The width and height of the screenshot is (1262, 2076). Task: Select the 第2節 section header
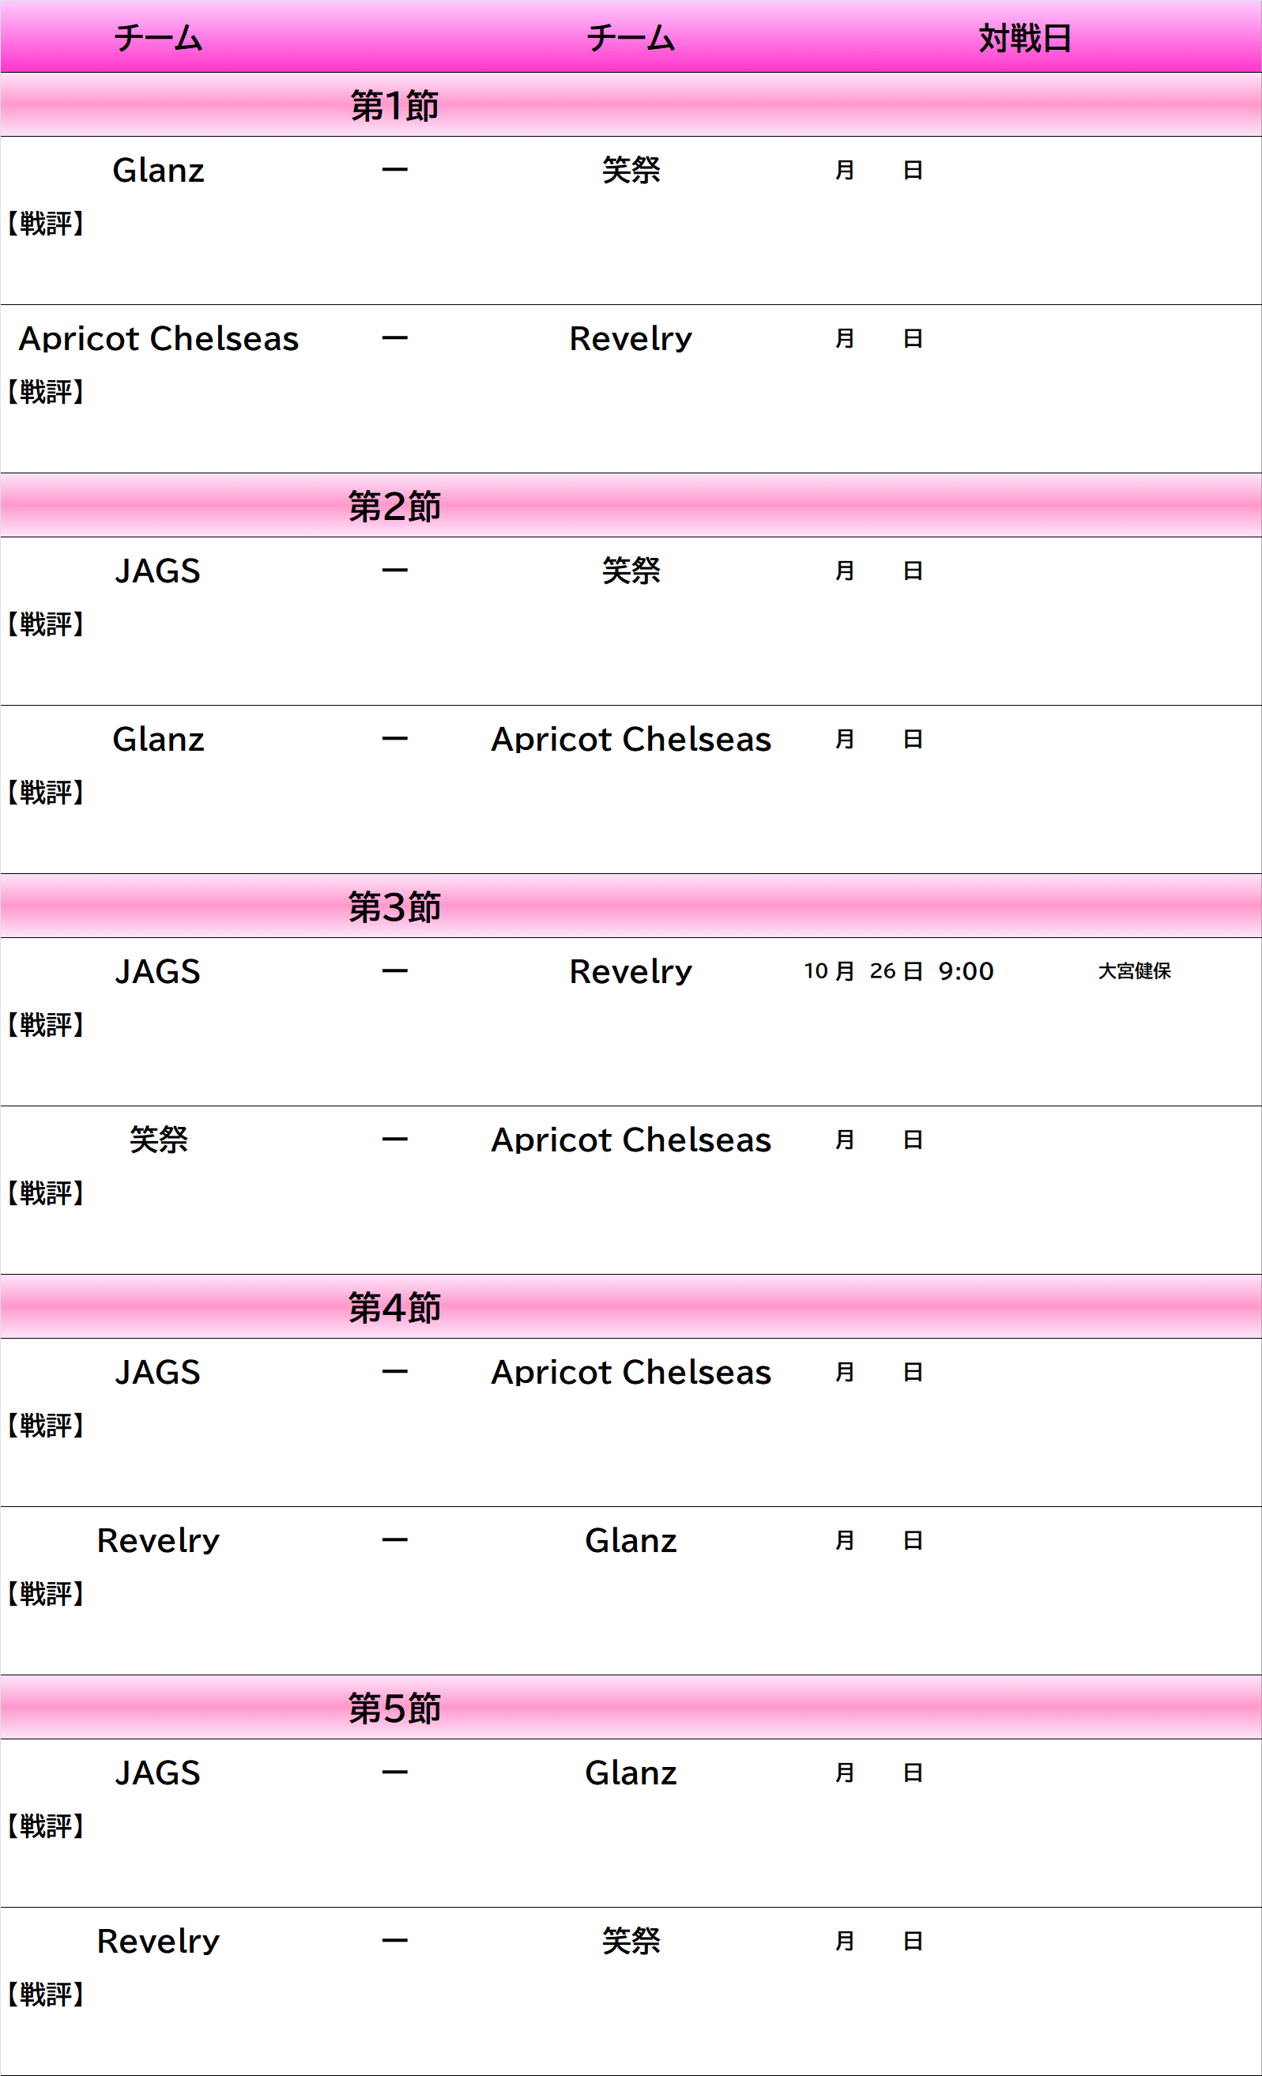click(x=394, y=507)
